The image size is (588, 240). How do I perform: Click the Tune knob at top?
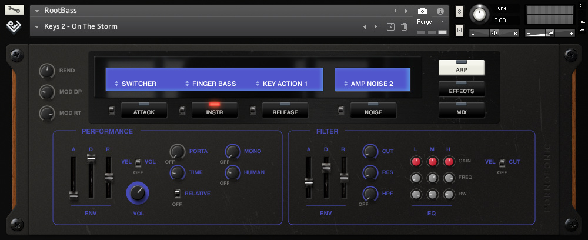pyautogui.click(x=479, y=14)
